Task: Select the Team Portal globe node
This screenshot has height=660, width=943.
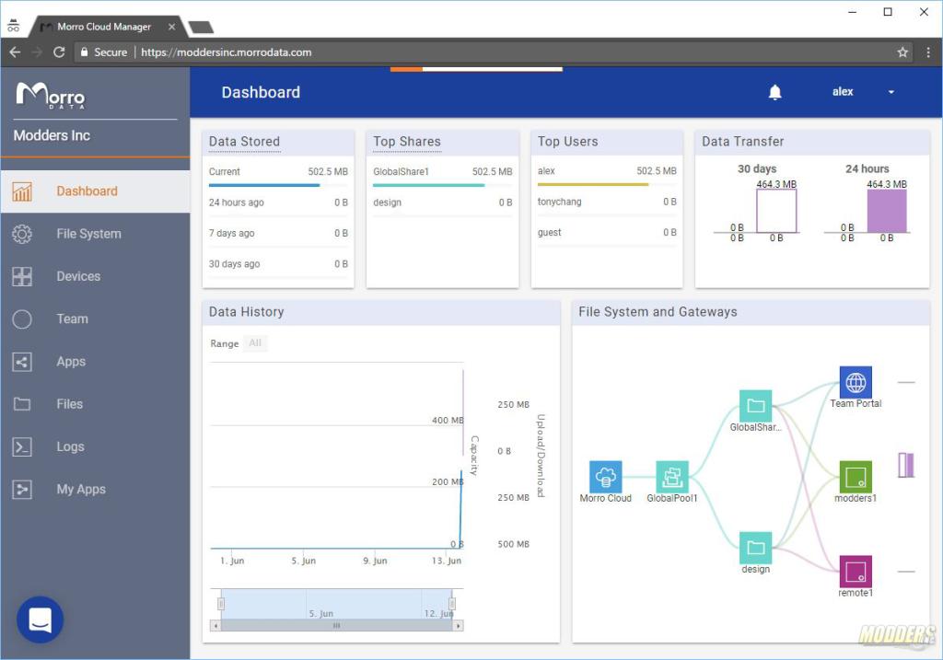Action: tap(856, 380)
